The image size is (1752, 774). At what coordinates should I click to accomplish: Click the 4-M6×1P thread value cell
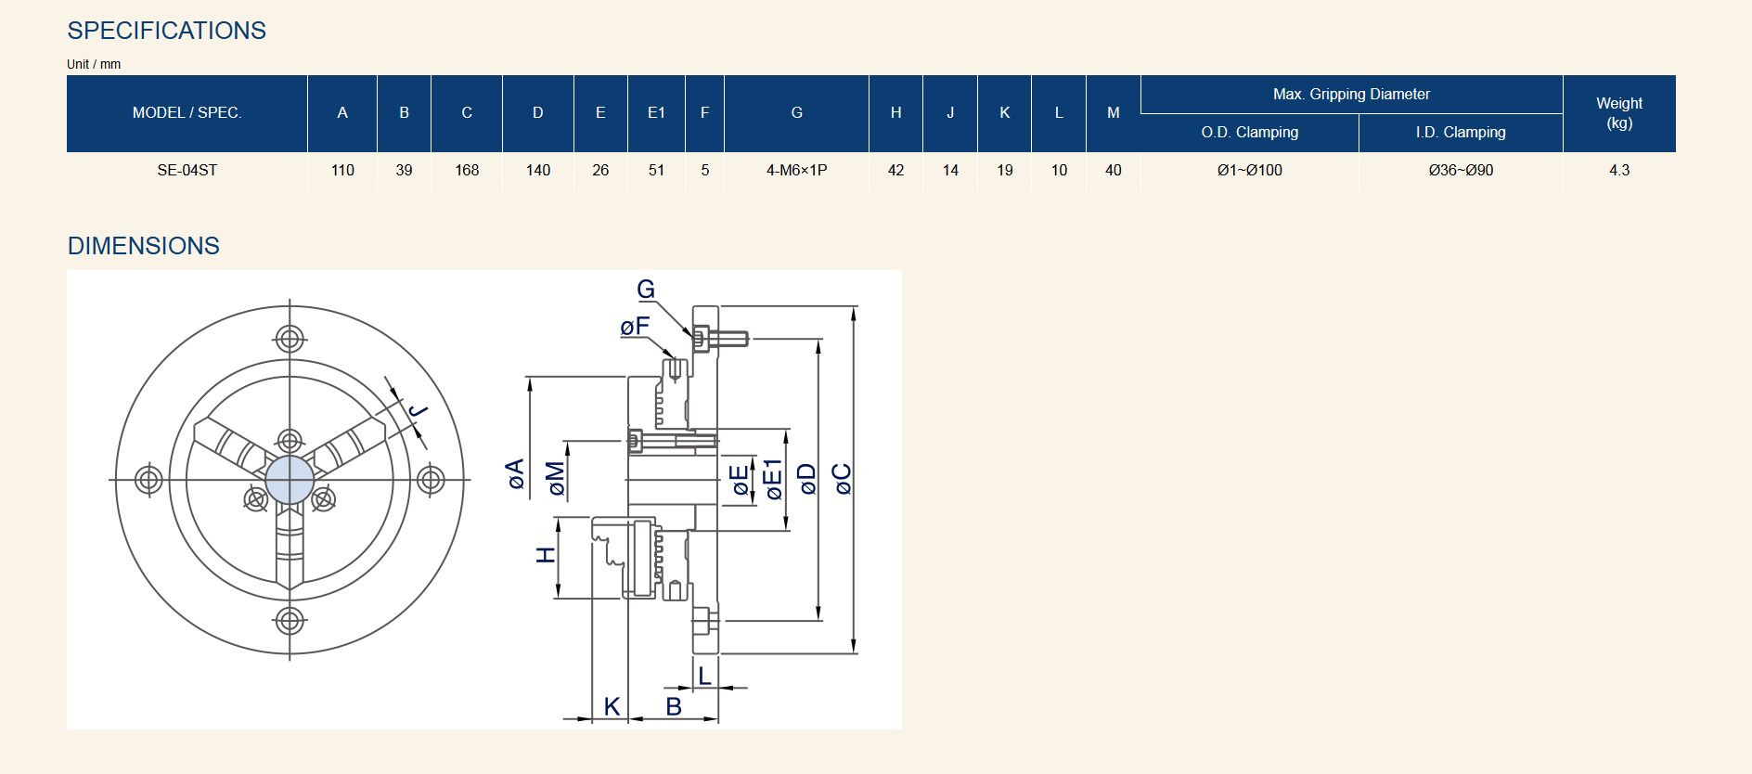tap(796, 171)
